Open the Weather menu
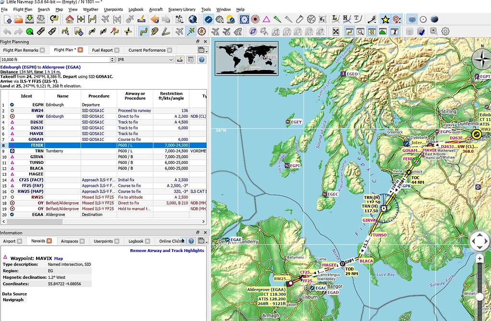Image resolution: width=491 pixels, height=321 pixels. click(x=91, y=9)
